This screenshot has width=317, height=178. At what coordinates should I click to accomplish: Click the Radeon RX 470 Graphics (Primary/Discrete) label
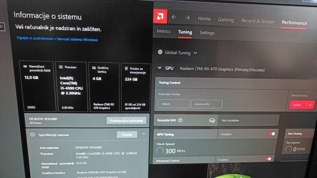(x=222, y=69)
